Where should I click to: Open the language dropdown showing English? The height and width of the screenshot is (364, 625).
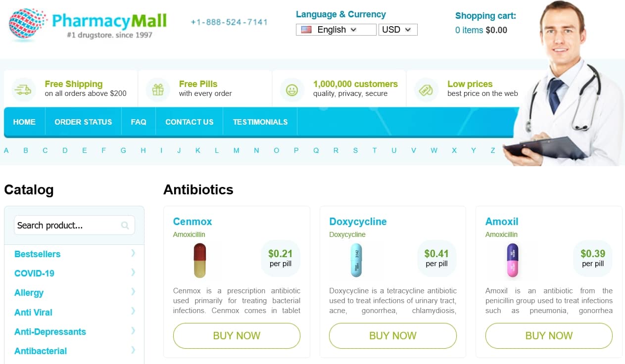point(336,30)
